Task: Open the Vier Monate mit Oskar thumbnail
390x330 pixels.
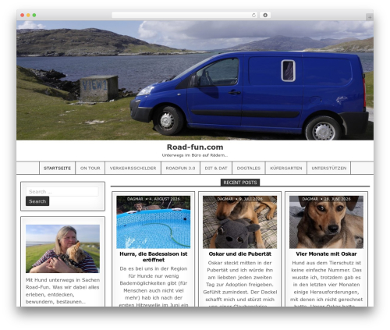Action: (326, 222)
